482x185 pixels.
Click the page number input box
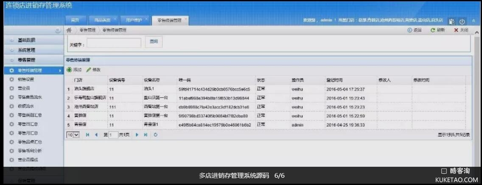coord(113,135)
